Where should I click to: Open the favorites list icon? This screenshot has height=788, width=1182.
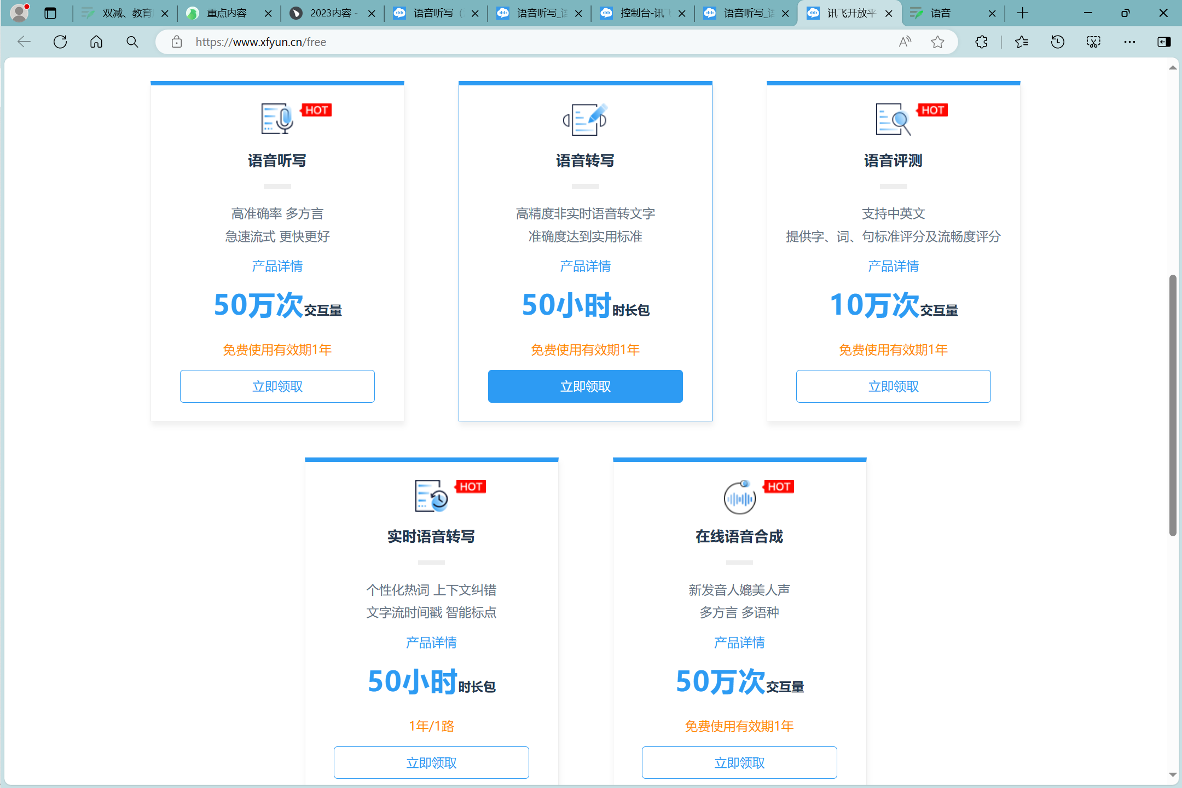[x=1021, y=42]
